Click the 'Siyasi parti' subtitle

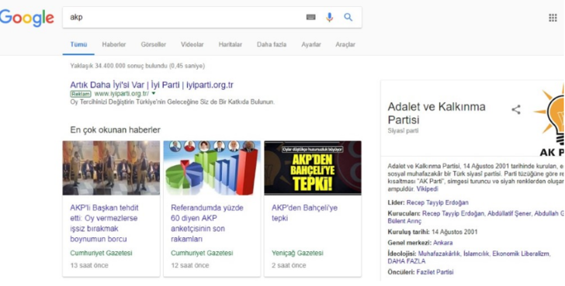tap(403, 131)
